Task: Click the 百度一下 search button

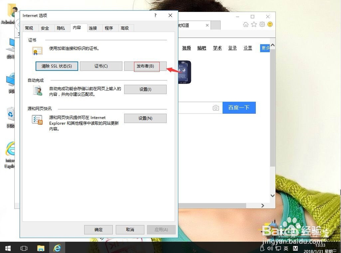Action: (x=239, y=108)
